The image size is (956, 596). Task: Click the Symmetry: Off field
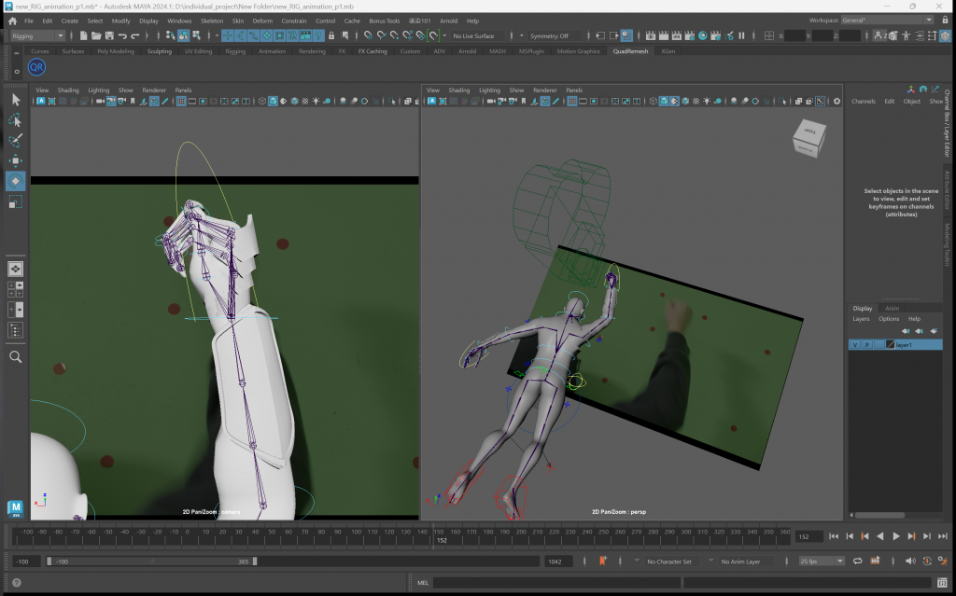(x=549, y=35)
